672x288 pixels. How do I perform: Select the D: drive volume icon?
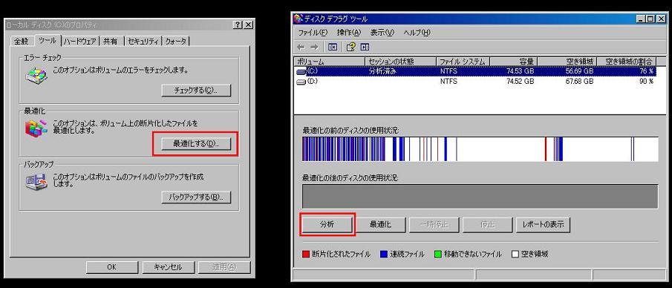[301, 82]
